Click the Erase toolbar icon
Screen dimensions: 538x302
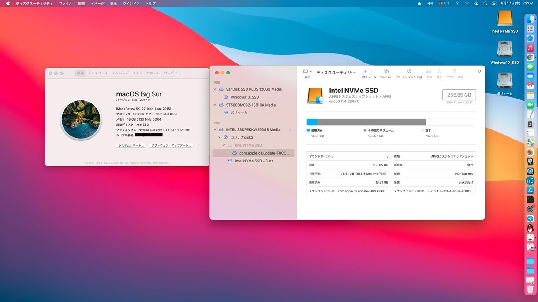[x=429, y=71]
